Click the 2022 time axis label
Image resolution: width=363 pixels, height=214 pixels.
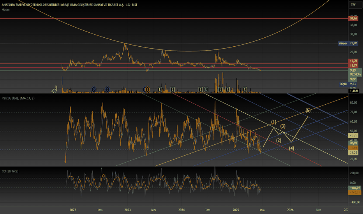pos(73,210)
